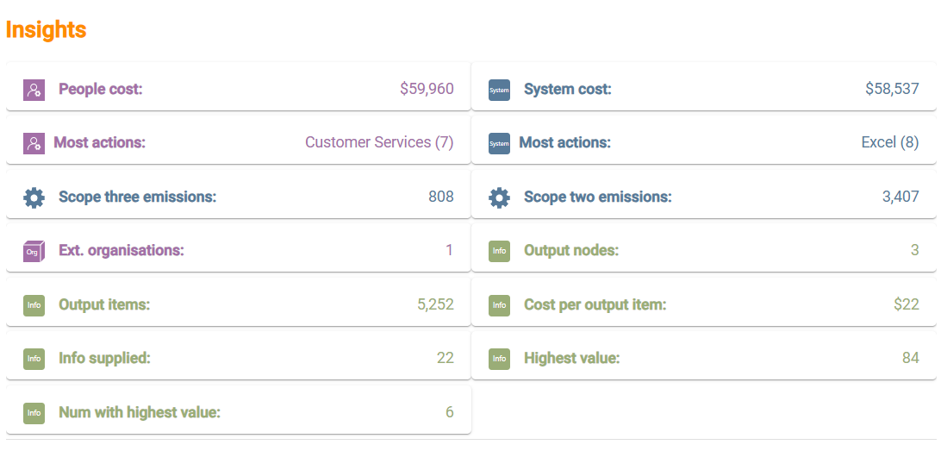Select the Excel (8) value
Screen dimensions: 941x451
click(x=889, y=142)
